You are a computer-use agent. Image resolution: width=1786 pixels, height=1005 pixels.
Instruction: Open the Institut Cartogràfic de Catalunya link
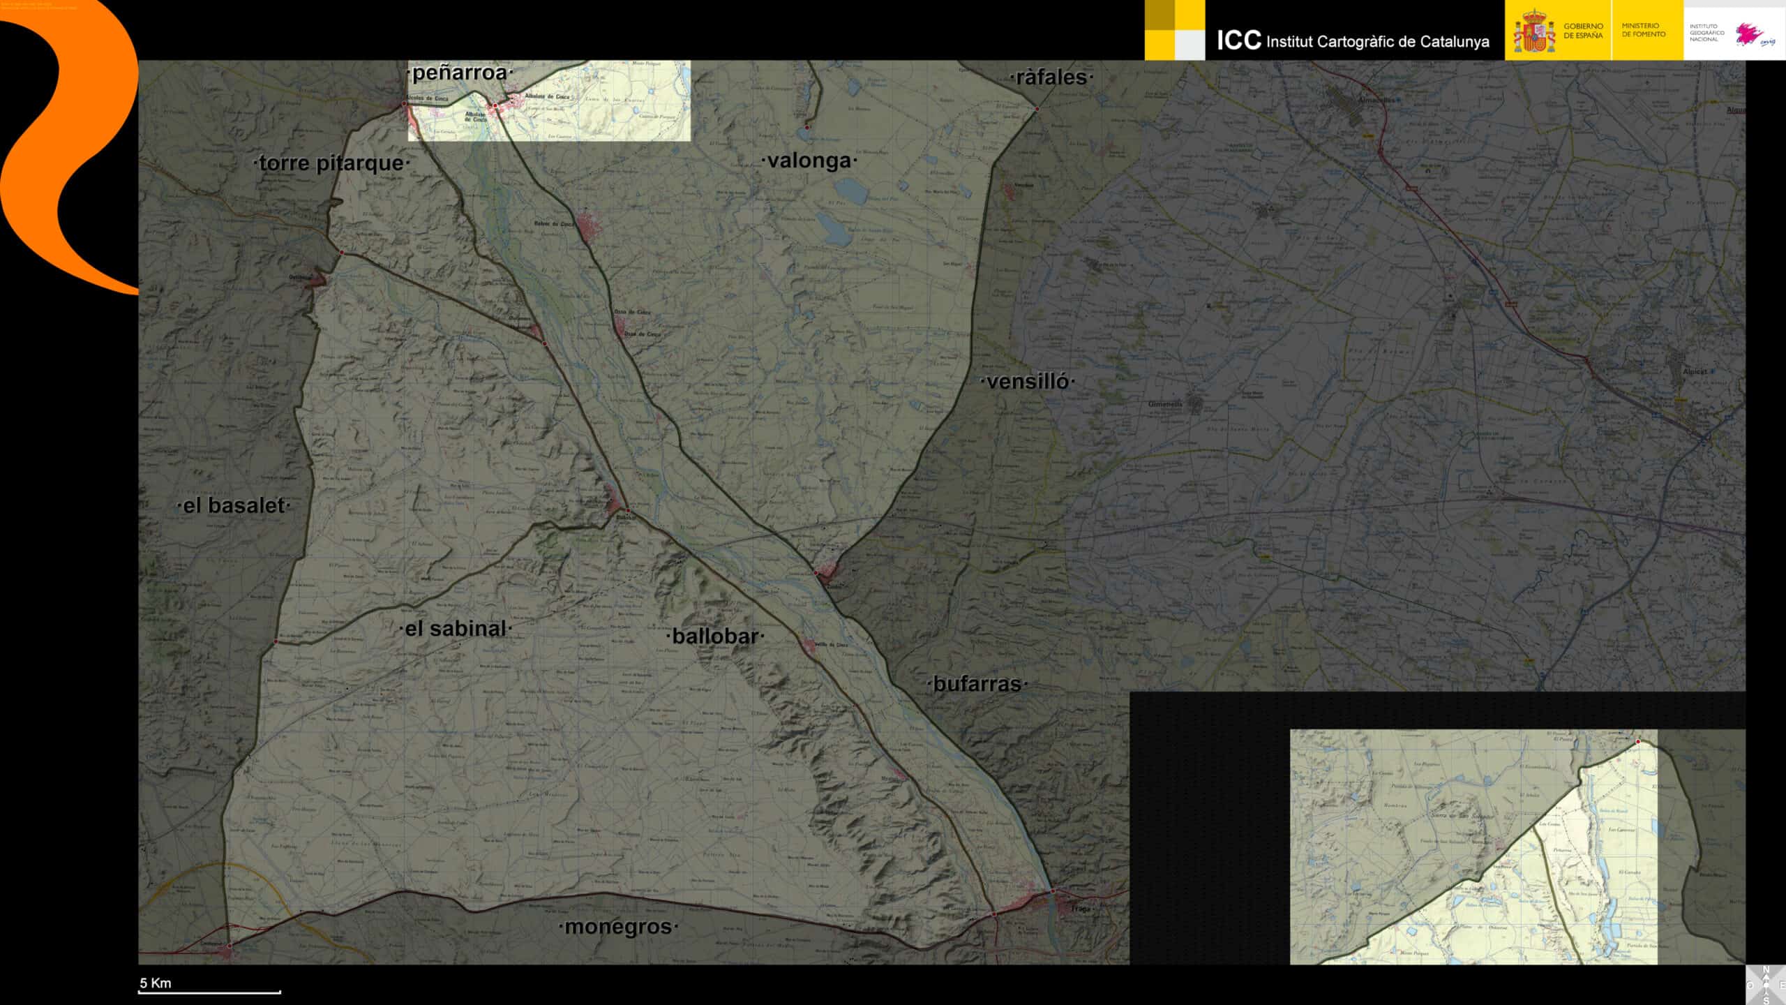(x=1376, y=41)
